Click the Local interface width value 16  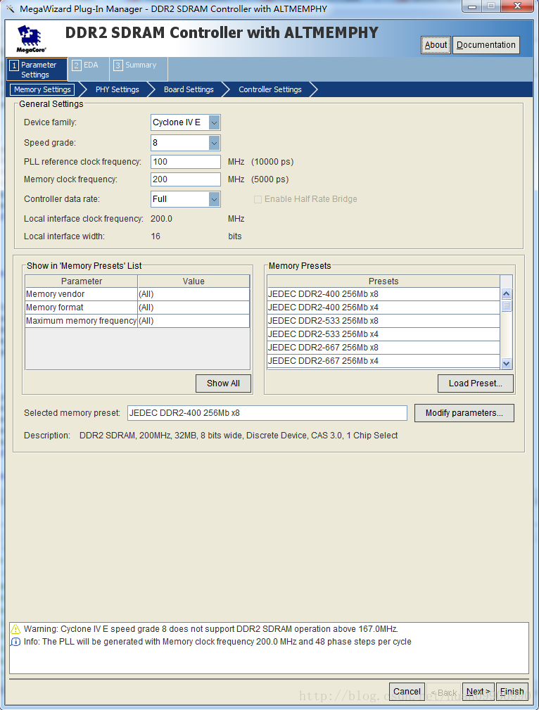[156, 236]
